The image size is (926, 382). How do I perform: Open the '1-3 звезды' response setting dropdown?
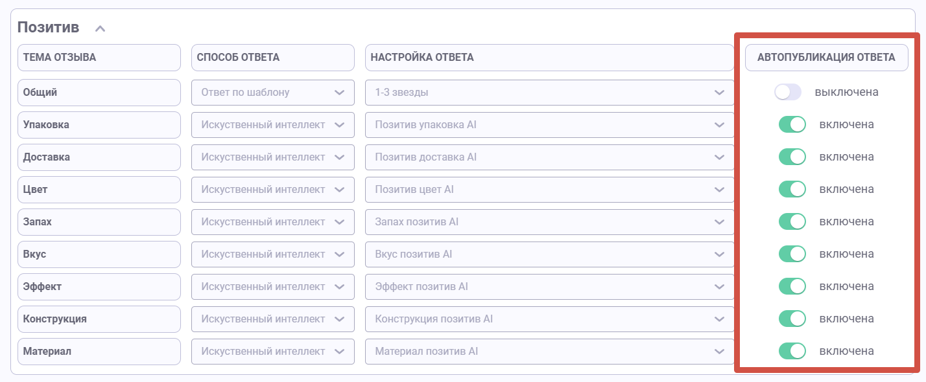[x=549, y=92]
